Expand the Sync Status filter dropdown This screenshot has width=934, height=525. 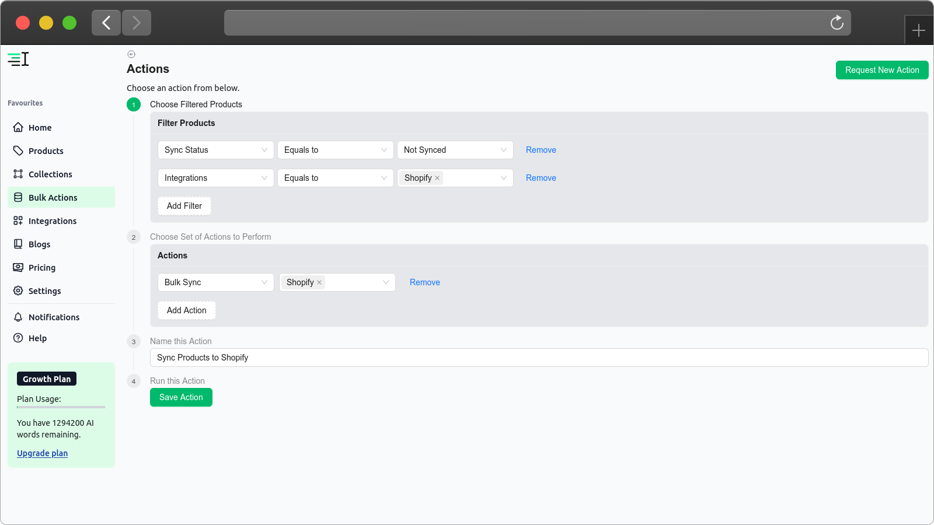click(216, 150)
